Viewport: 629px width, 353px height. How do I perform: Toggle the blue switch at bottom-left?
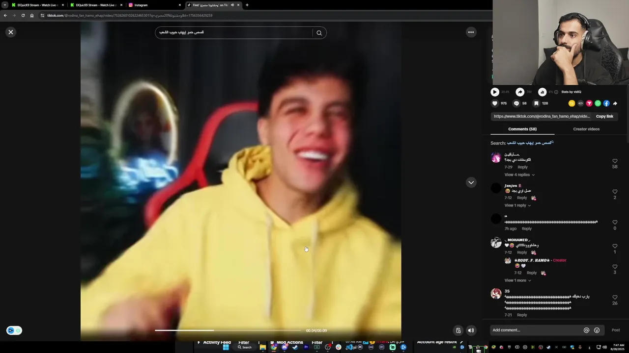14,330
